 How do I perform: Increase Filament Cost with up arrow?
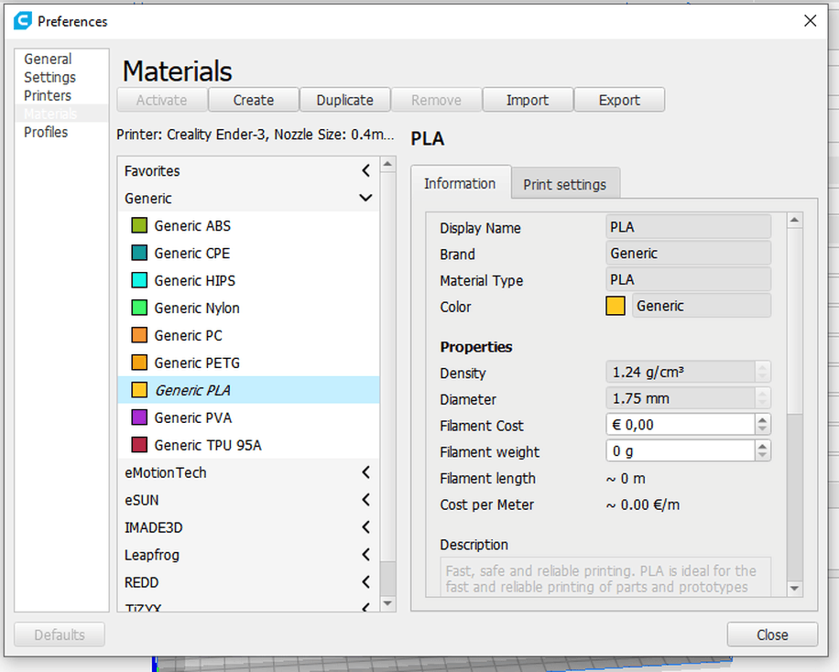[x=762, y=419]
